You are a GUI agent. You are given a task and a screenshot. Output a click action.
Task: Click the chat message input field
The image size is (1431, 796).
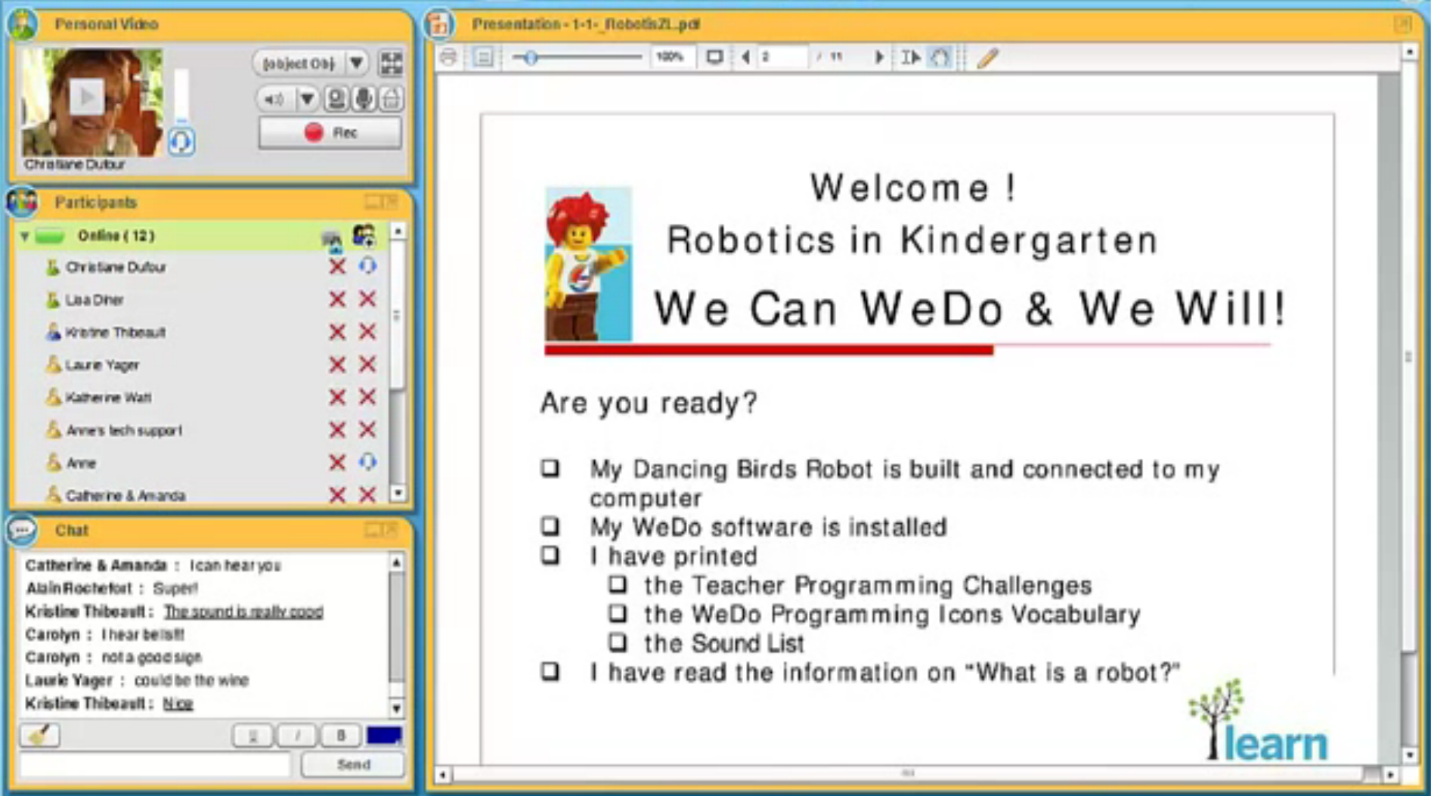click(x=155, y=765)
